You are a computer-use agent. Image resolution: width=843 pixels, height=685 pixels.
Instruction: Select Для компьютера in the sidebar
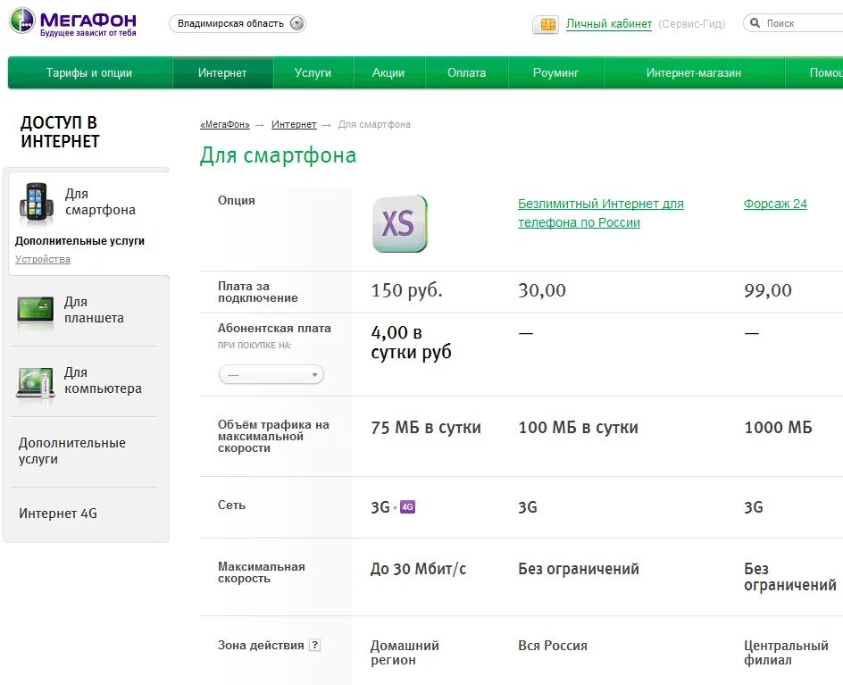(103, 380)
